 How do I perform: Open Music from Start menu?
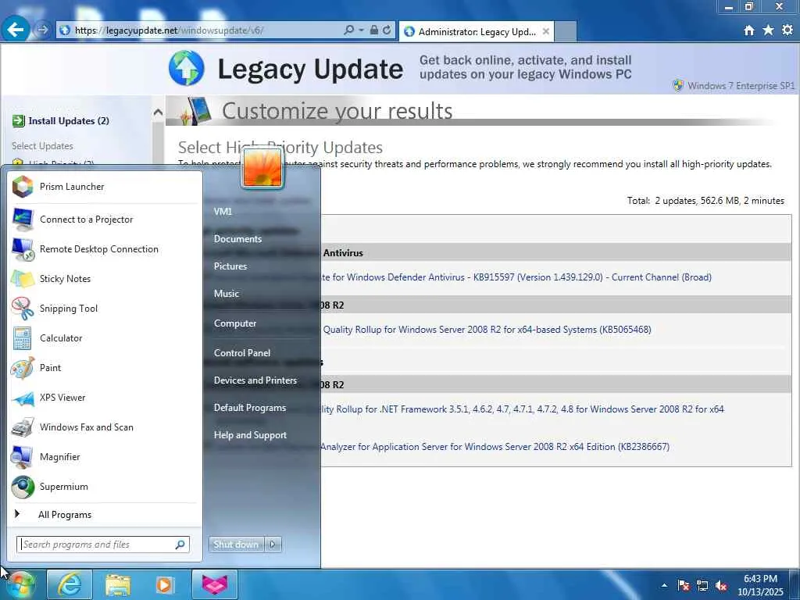click(227, 294)
